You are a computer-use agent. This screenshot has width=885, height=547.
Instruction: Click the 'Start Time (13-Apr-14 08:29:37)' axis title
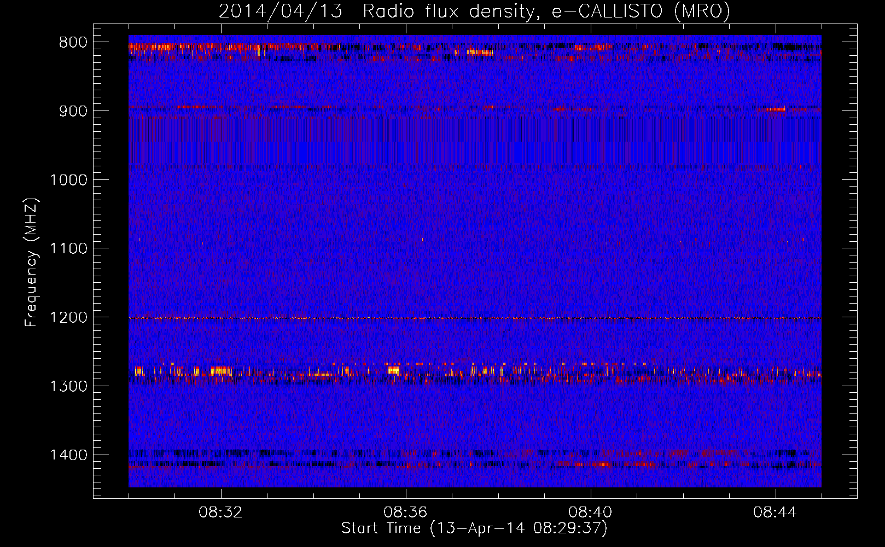pos(474,528)
